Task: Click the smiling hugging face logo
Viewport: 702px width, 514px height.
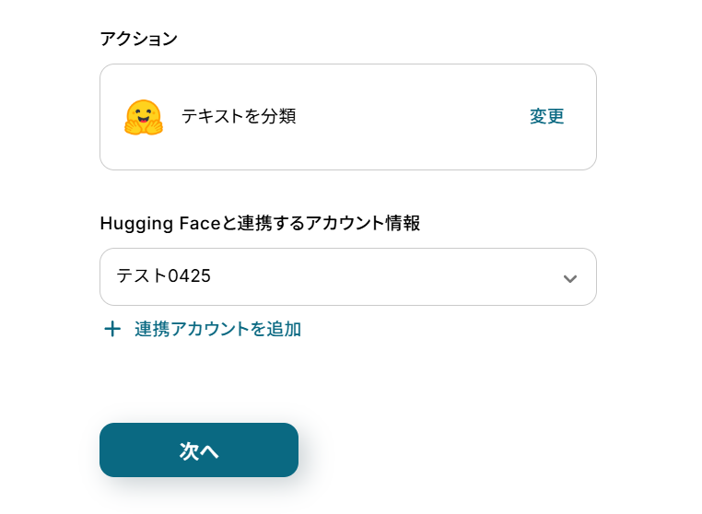Action: coord(143,118)
